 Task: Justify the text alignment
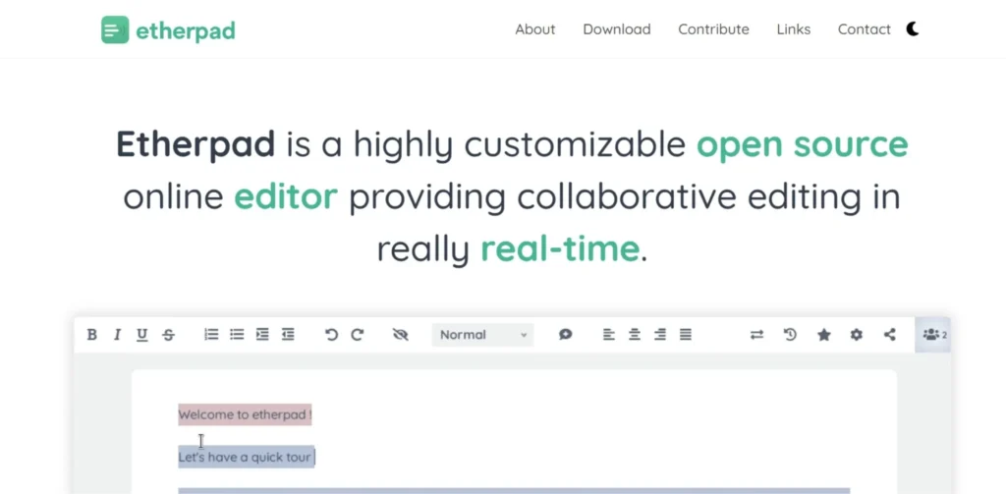click(685, 334)
